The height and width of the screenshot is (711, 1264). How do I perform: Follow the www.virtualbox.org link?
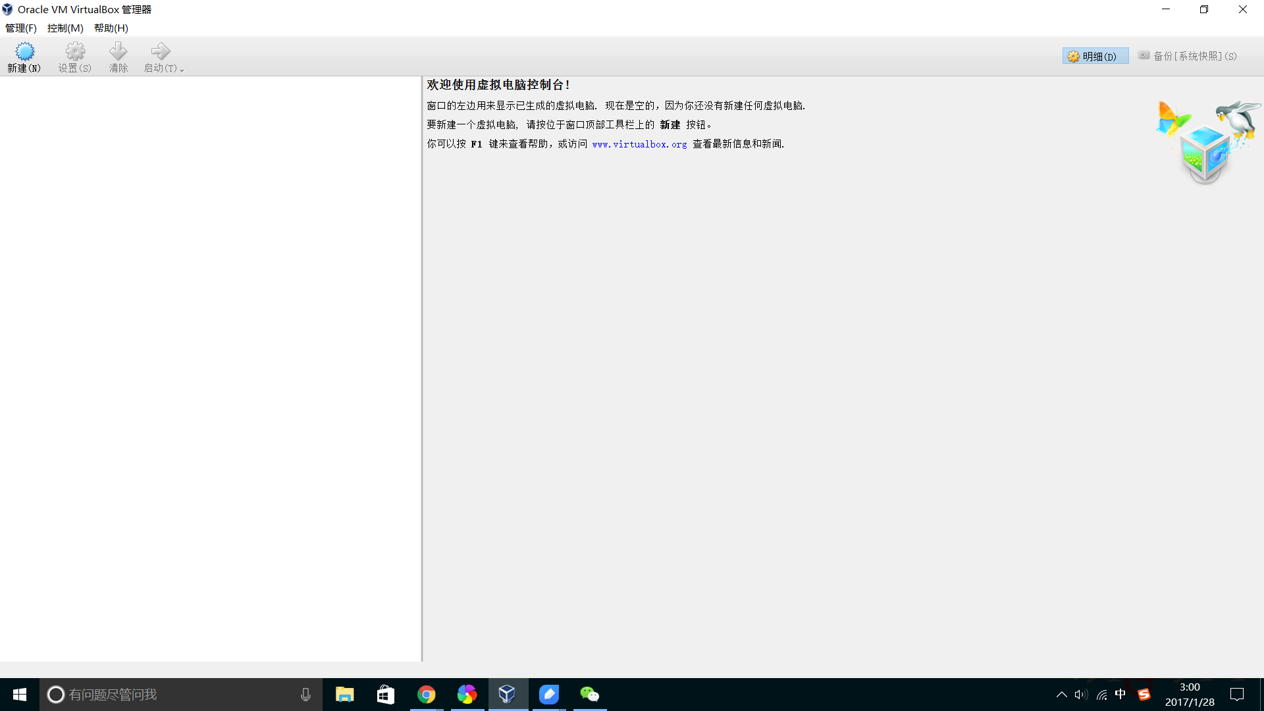[639, 144]
